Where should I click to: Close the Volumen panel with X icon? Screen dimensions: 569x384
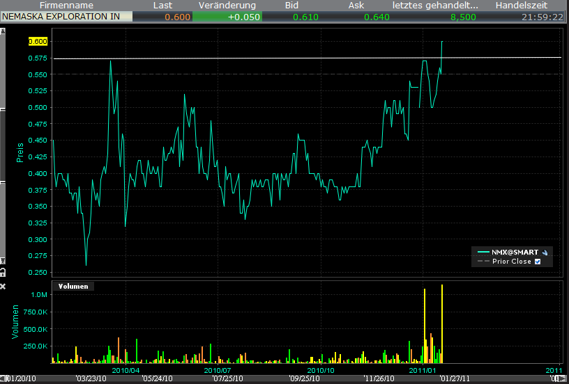pyautogui.click(x=3, y=286)
